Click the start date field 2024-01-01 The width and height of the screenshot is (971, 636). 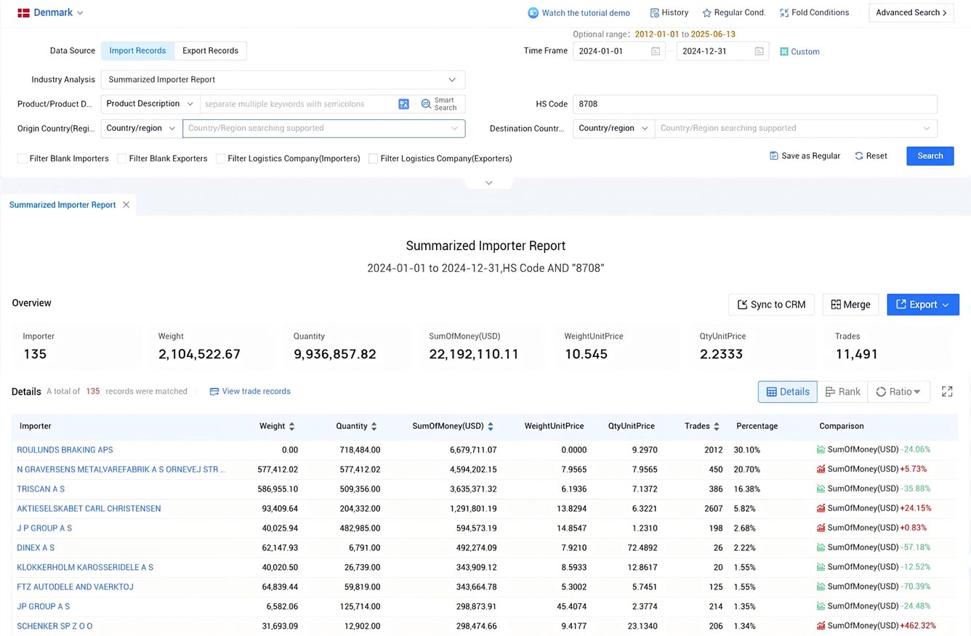pos(619,51)
